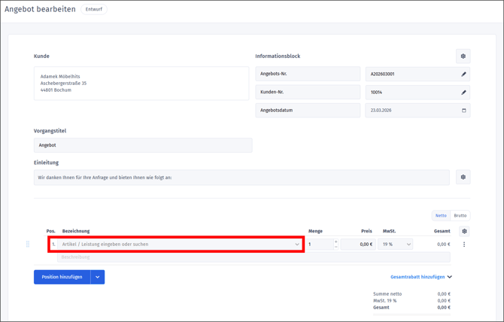Image resolution: width=504 pixels, height=322 pixels.
Task: Open the MwSt. 19 % dropdown
Action: [408, 245]
